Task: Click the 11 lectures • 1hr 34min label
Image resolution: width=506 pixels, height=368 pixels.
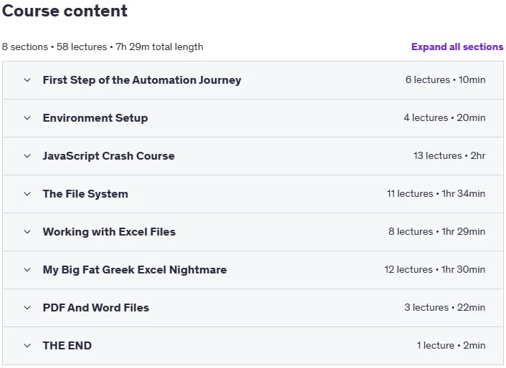Action: pos(436,194)
